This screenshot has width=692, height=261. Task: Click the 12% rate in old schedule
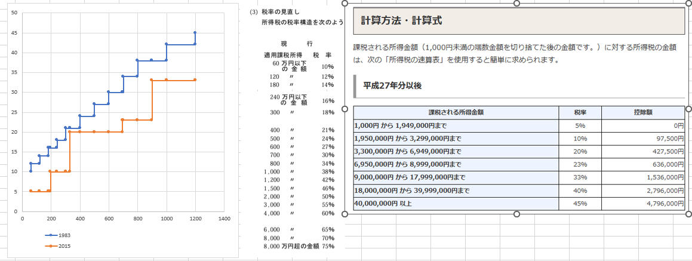[x=328, y=76]
